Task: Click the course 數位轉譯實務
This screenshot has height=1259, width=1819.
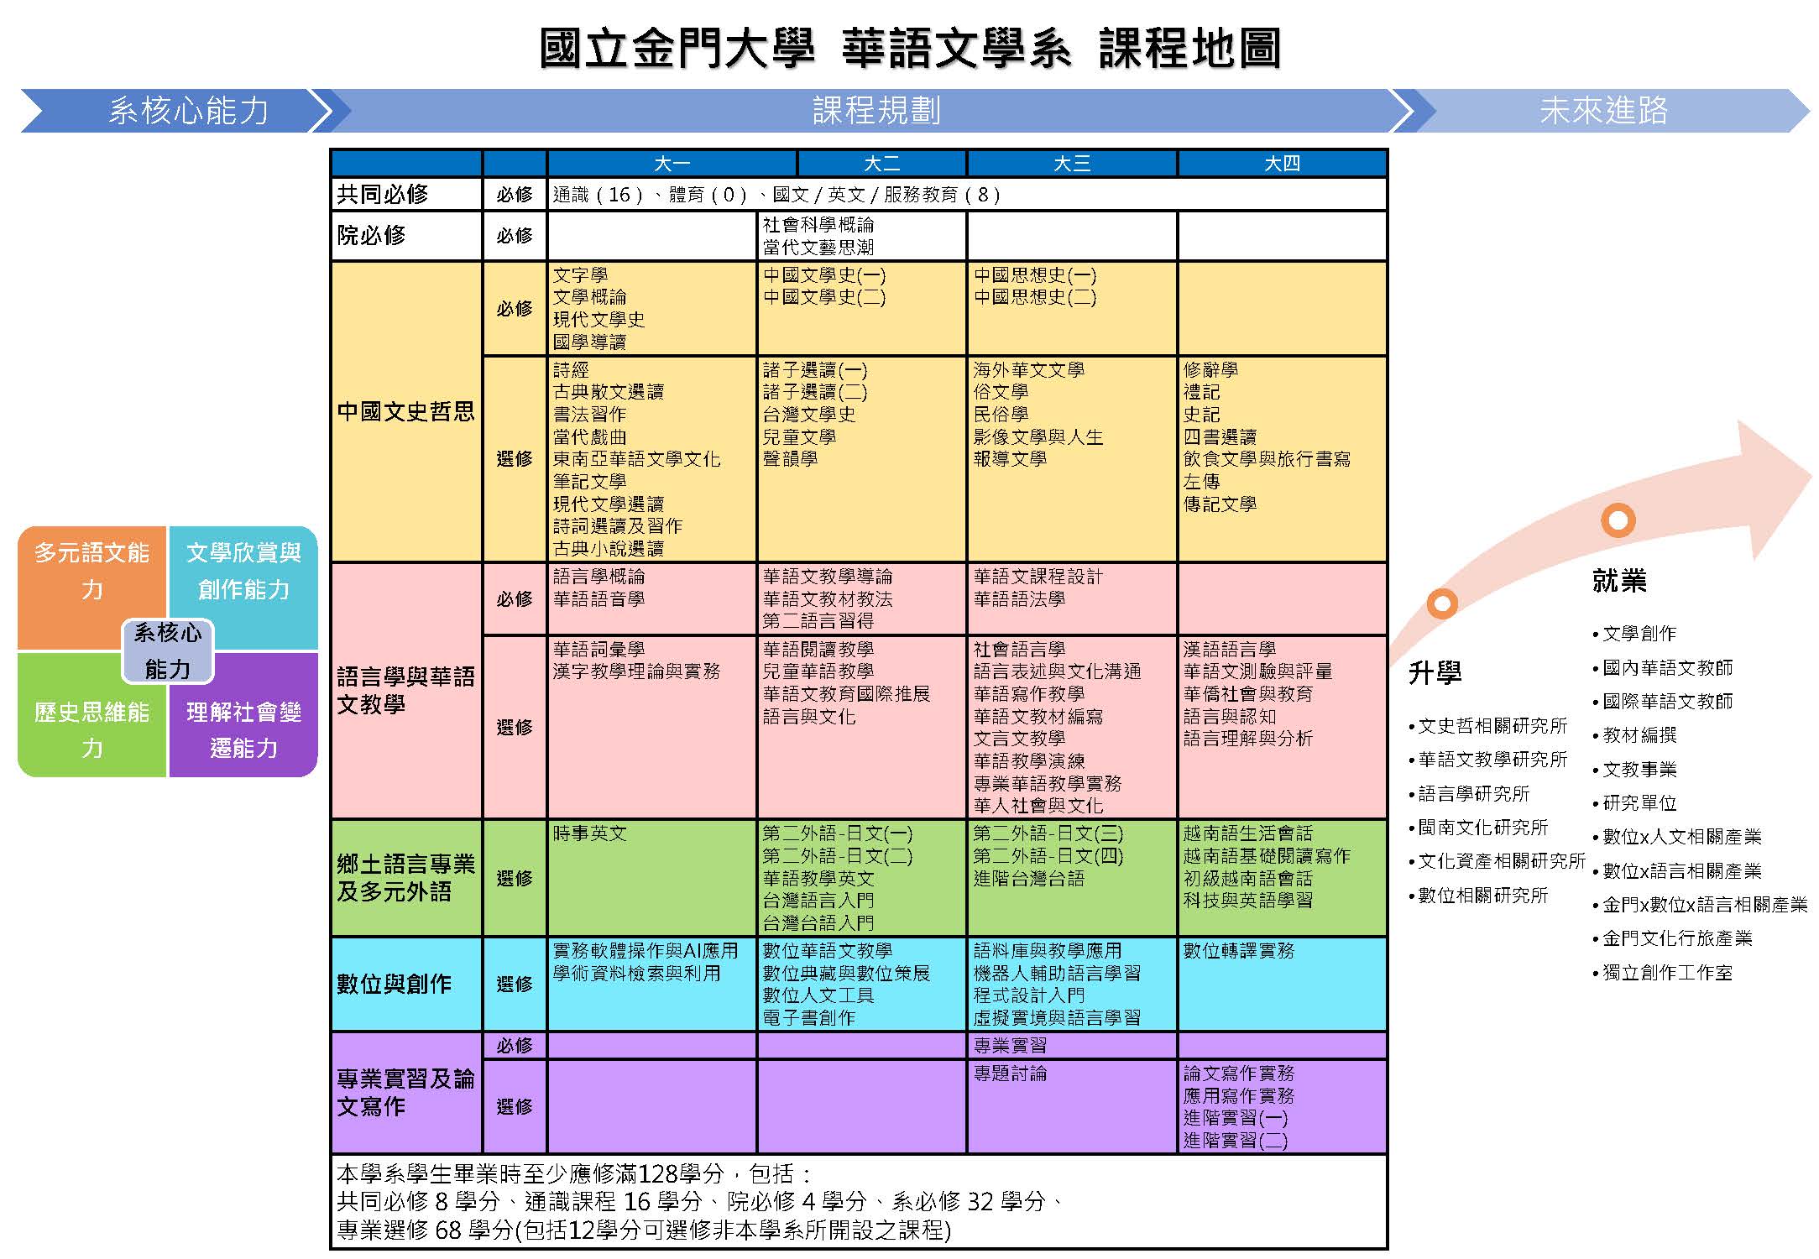Action: 1239,951
